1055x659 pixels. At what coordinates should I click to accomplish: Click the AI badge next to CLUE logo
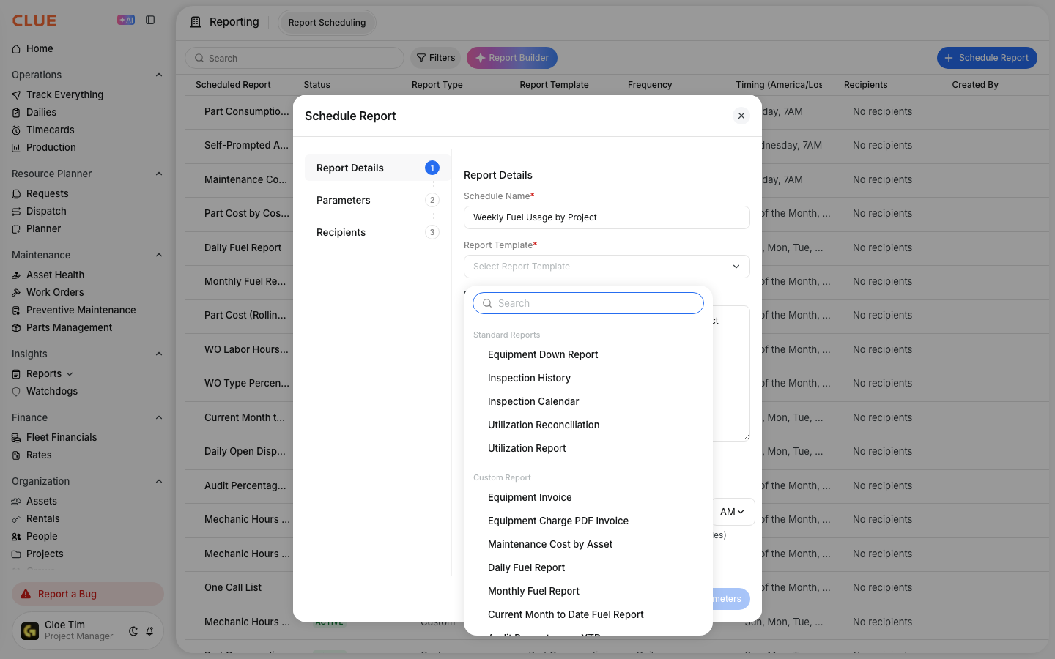pos(126,21)
